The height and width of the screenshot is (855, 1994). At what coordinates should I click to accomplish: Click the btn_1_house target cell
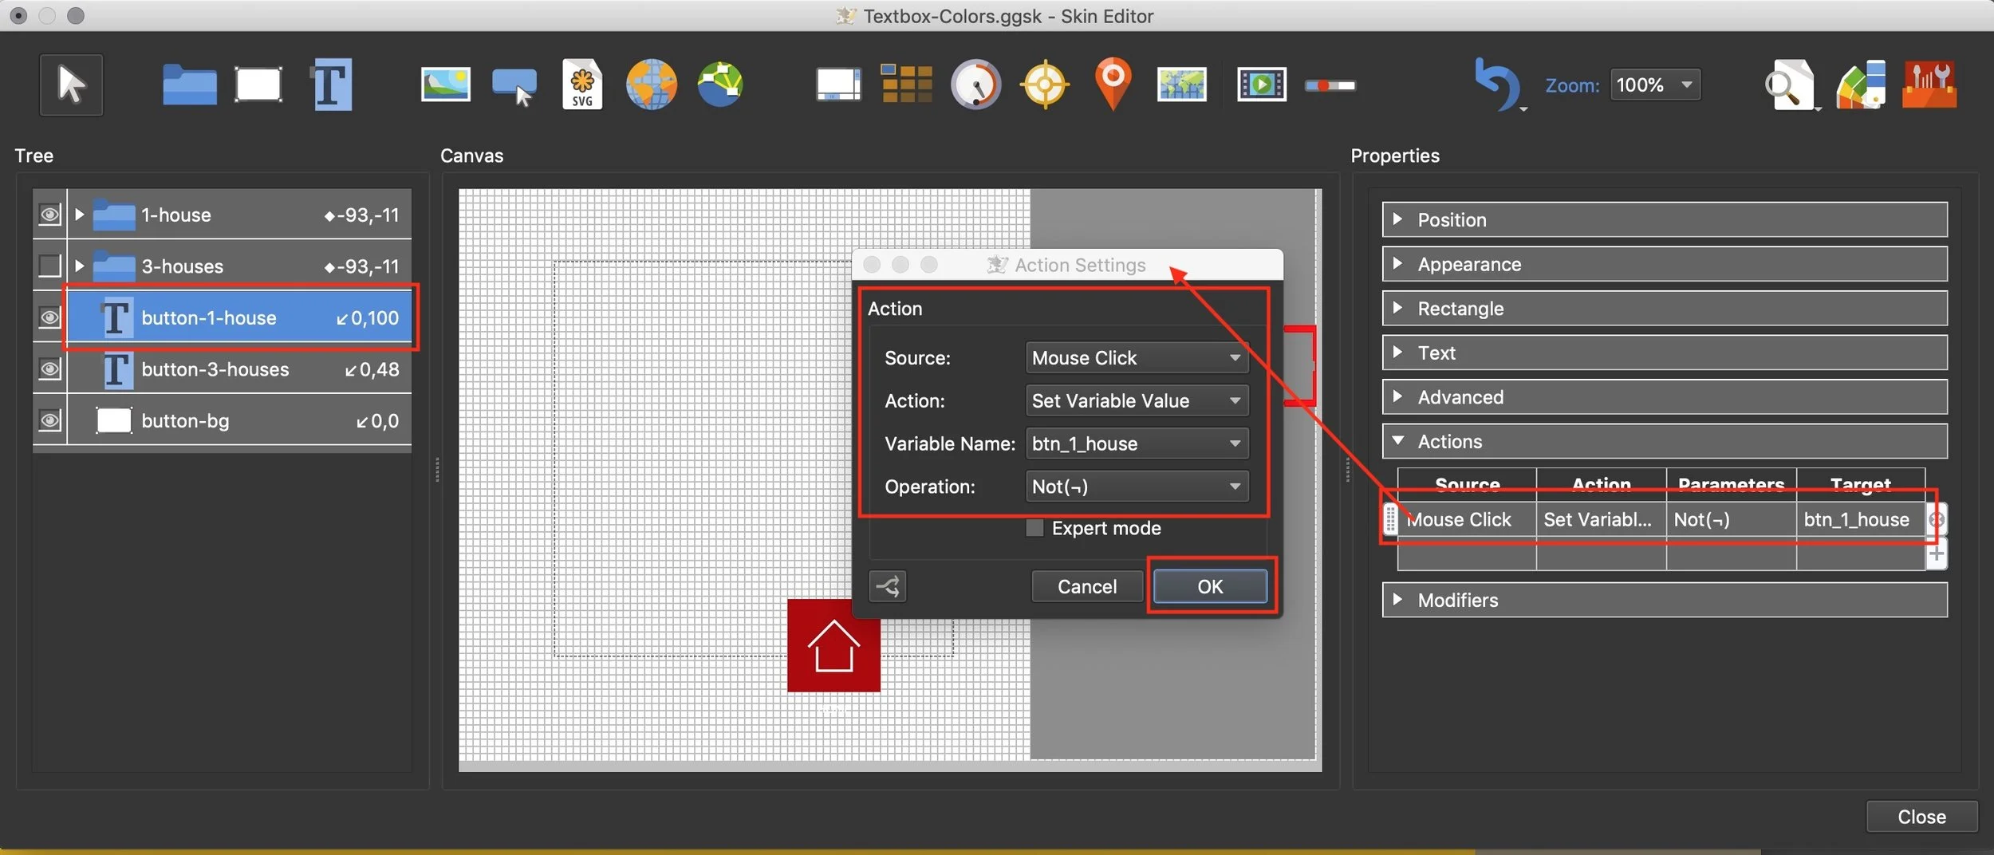(x=1861, y=520)
